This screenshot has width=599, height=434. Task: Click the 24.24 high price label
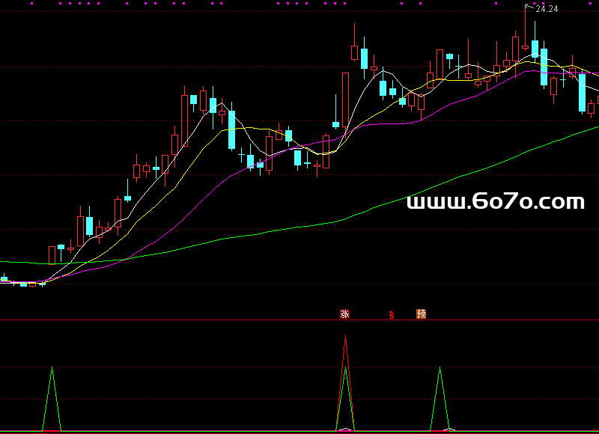[547, 9]
